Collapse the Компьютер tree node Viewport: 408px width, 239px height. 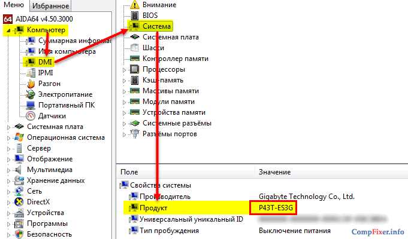pyautogui.click(x=8, y=30)
